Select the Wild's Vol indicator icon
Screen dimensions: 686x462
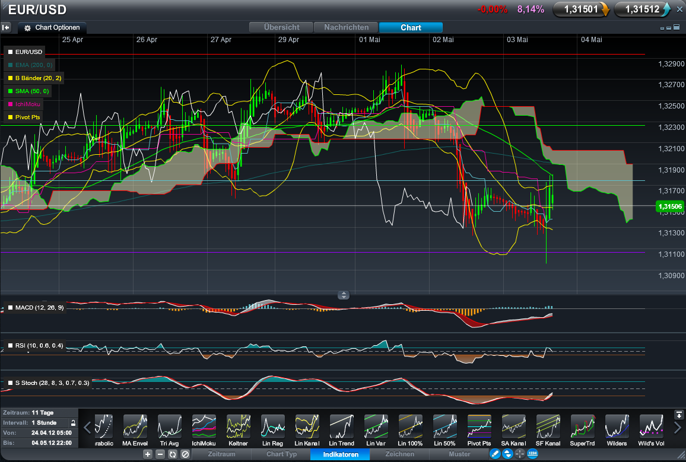click(651, 426)
